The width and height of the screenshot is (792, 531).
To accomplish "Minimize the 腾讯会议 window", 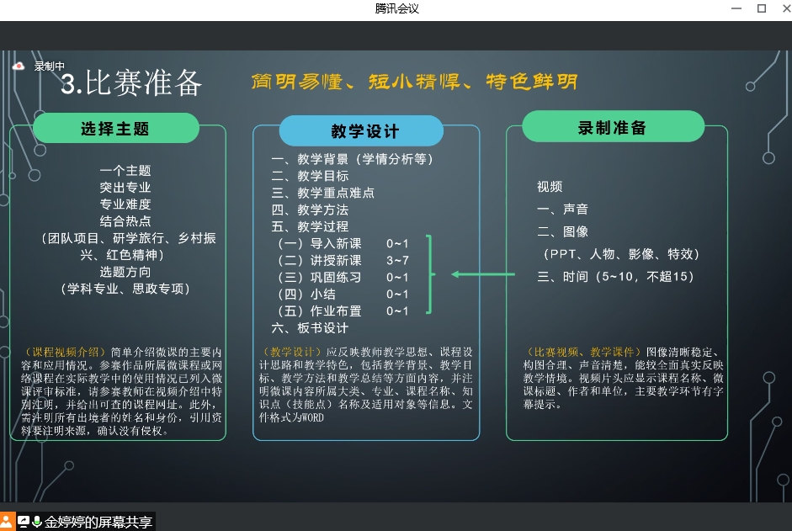I will click(736, 8).
